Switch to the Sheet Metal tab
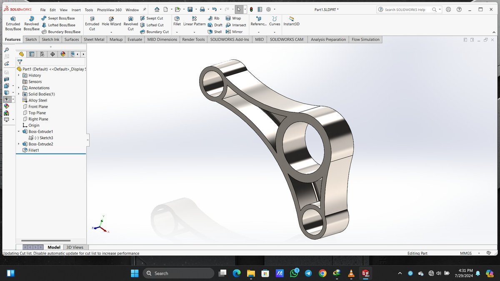The height and width of the screenshot is (281, 500). click(94, 40)
